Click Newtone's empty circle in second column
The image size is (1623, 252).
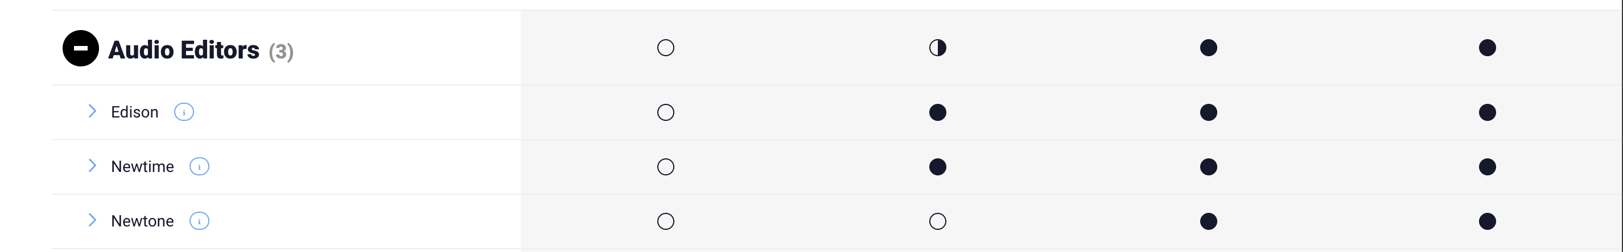[937, 221]
